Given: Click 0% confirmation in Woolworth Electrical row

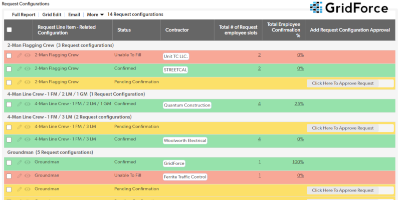Looking at the screenshot, I should [300, 139].
